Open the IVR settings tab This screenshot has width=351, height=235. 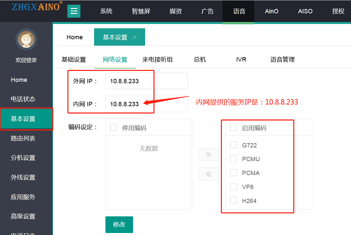[241, 60]
